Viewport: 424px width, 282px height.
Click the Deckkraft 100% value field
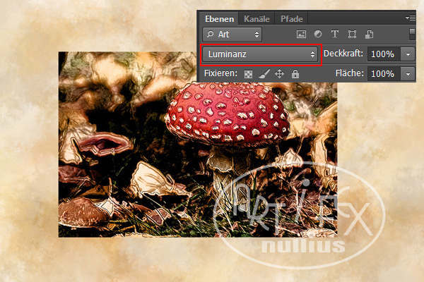(x=383, y=54)
